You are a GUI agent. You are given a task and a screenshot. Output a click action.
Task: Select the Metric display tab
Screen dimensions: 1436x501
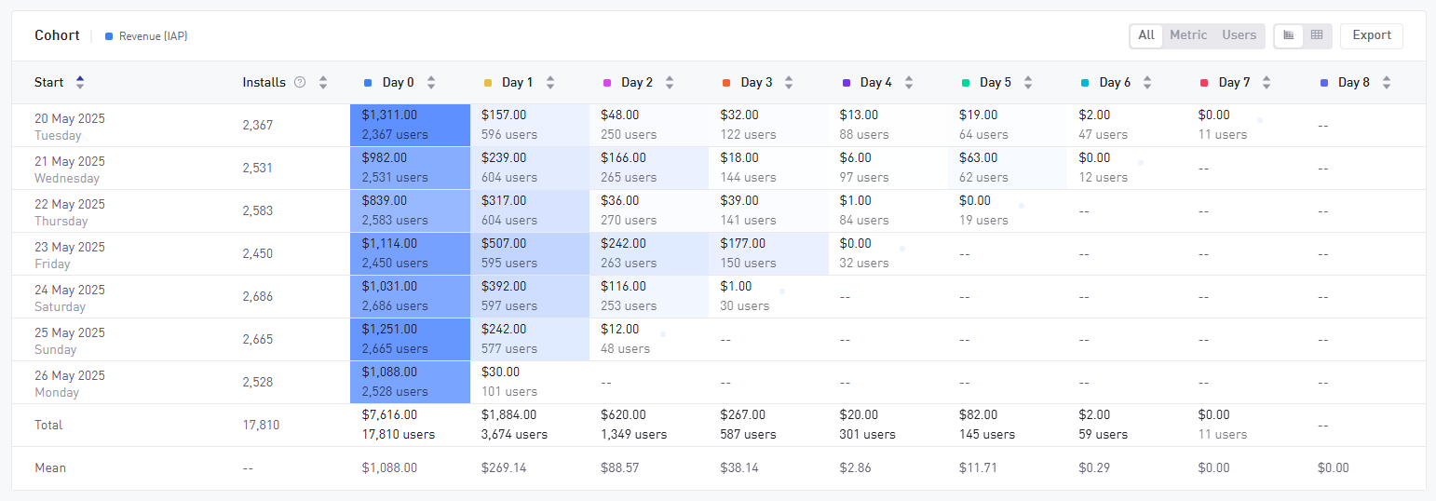[1188, 35]
